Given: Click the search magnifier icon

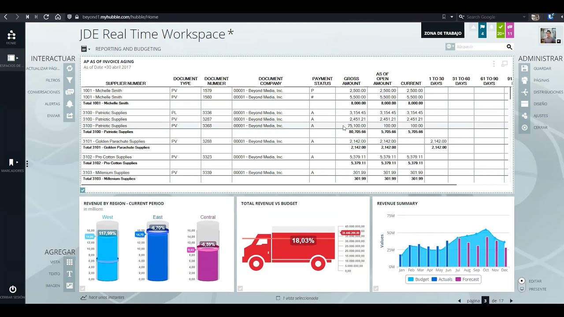Looking at the screenshot, I should (x=509, y=47).
